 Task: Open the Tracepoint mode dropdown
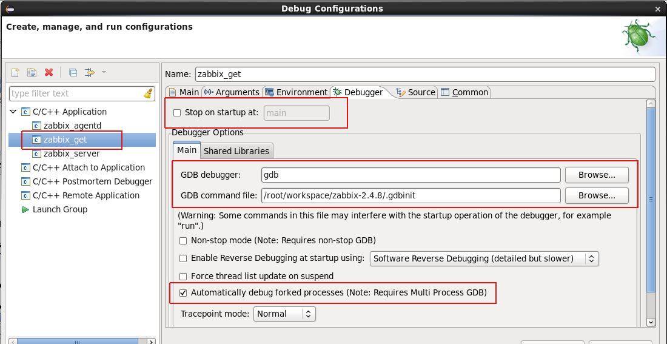click(284, 314)
